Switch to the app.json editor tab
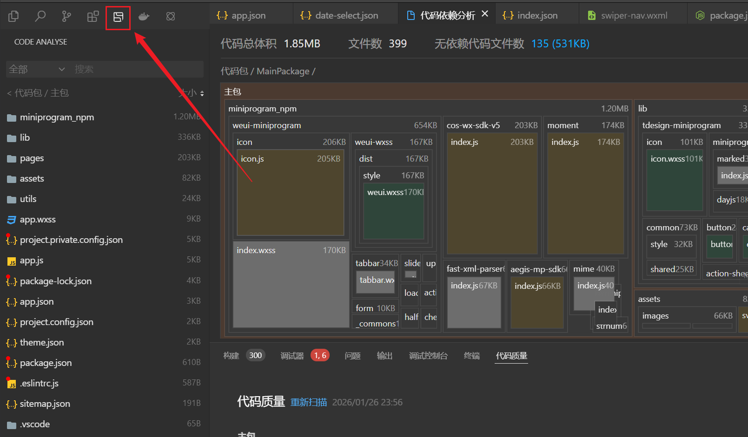 point(248,15)
